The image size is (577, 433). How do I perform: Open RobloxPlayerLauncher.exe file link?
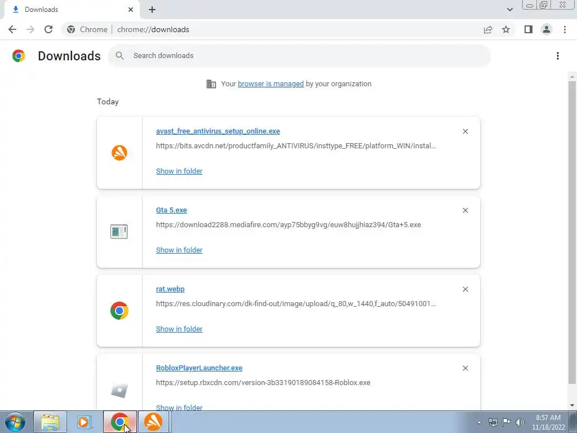click(x=199, y=368)
